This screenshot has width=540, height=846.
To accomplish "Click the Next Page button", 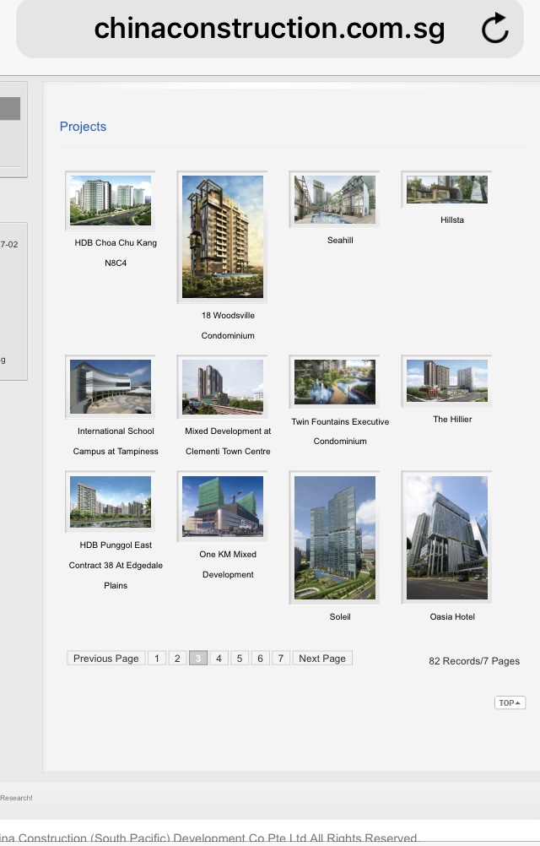I will 322,659.
